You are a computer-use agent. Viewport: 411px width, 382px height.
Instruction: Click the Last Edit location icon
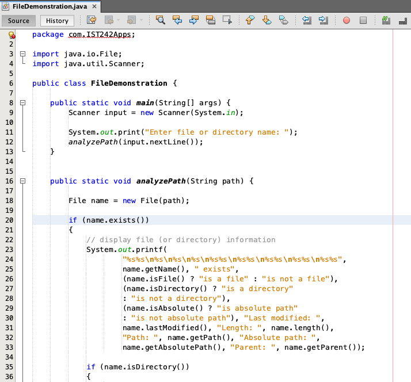92,20
